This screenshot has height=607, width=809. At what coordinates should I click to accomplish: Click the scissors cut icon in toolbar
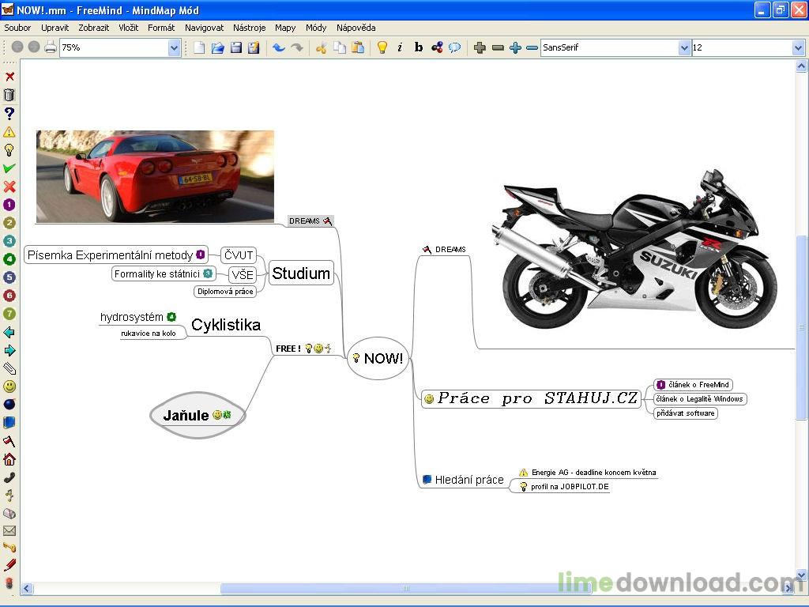(x=321, y=48)
